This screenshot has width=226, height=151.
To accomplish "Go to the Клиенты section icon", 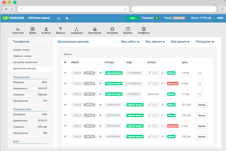I will 46,30.
